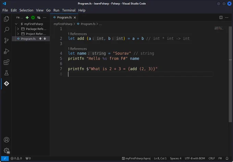
Task: Click the breadcrumb ellipsis after Program.fs
Action: click(x=100, y=24)
